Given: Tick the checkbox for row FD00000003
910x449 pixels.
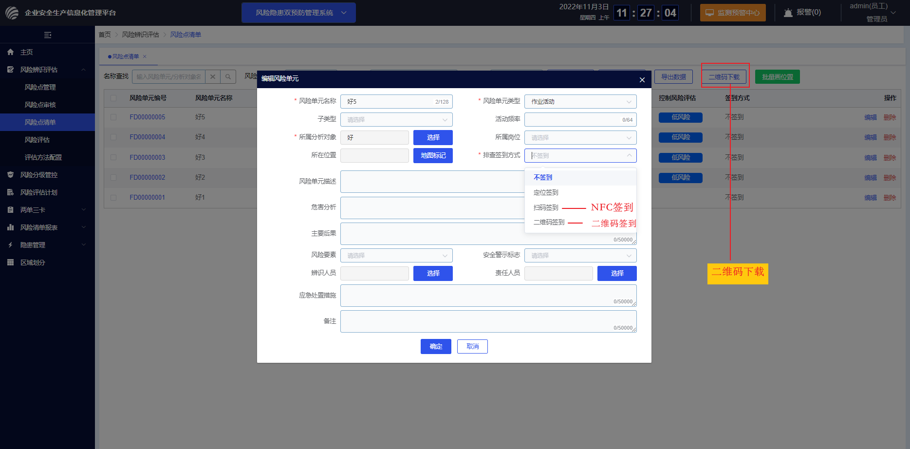Looking at the screenshot, I should (x=113, y=157).
